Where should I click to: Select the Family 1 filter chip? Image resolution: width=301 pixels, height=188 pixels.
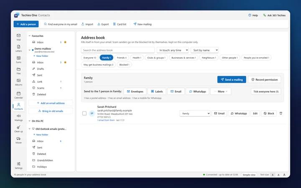tap(106, 58)
